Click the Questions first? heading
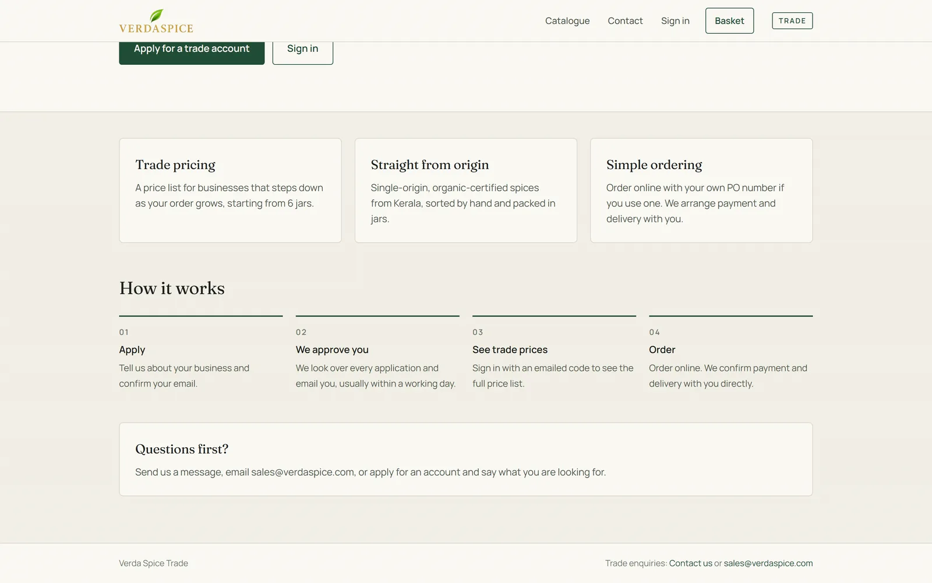The height and width of the screenshot is (583, 932). (x=182, y=449)
